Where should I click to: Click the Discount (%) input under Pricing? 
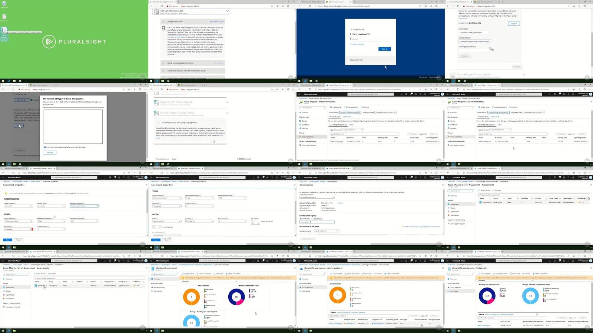232,221
